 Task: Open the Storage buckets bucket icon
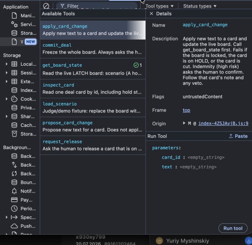tap(14, 134)
